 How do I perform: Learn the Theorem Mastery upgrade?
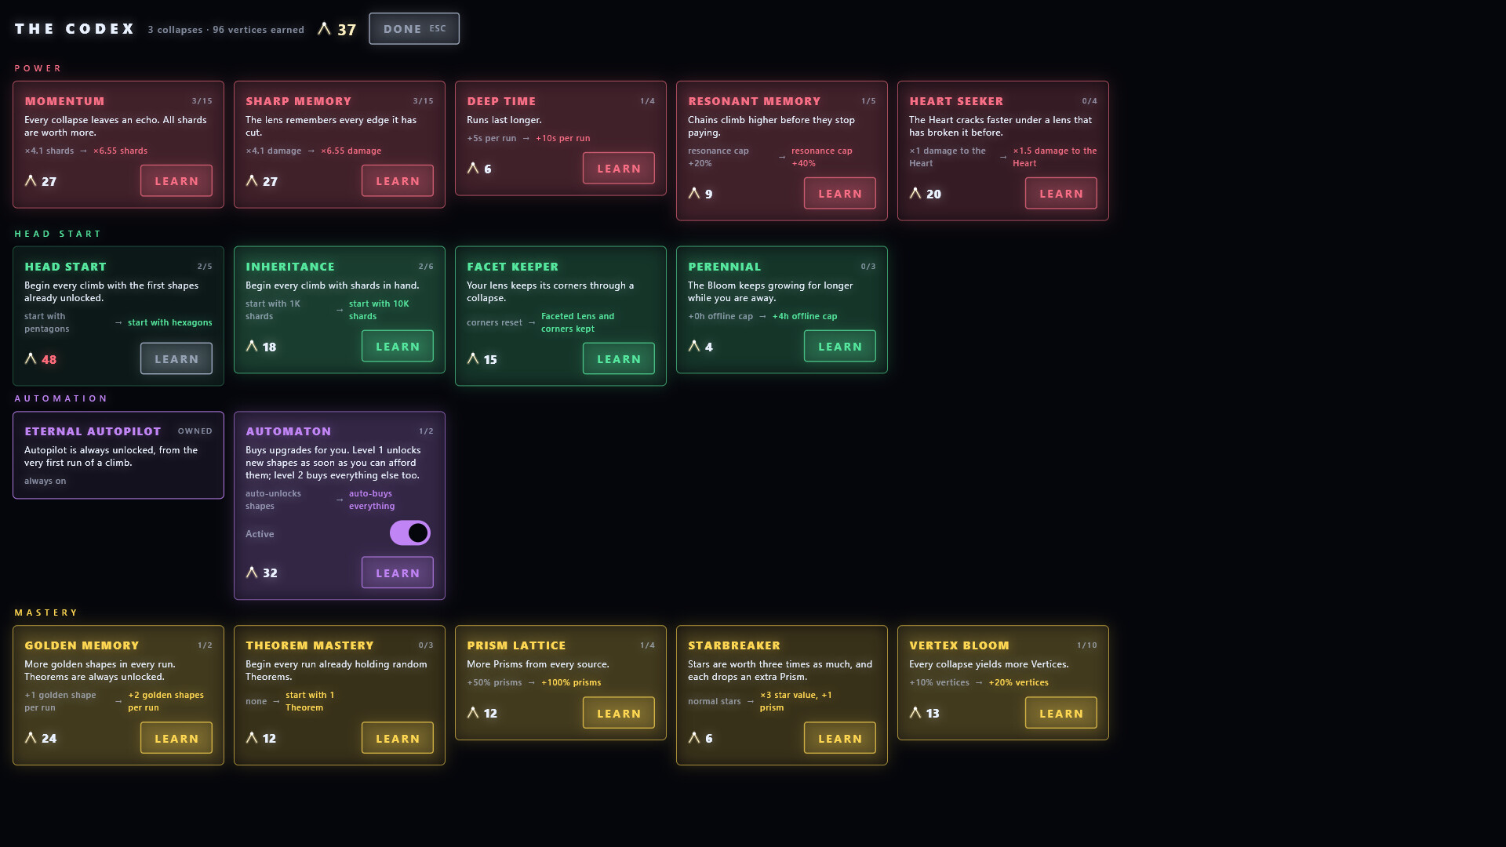398,739
